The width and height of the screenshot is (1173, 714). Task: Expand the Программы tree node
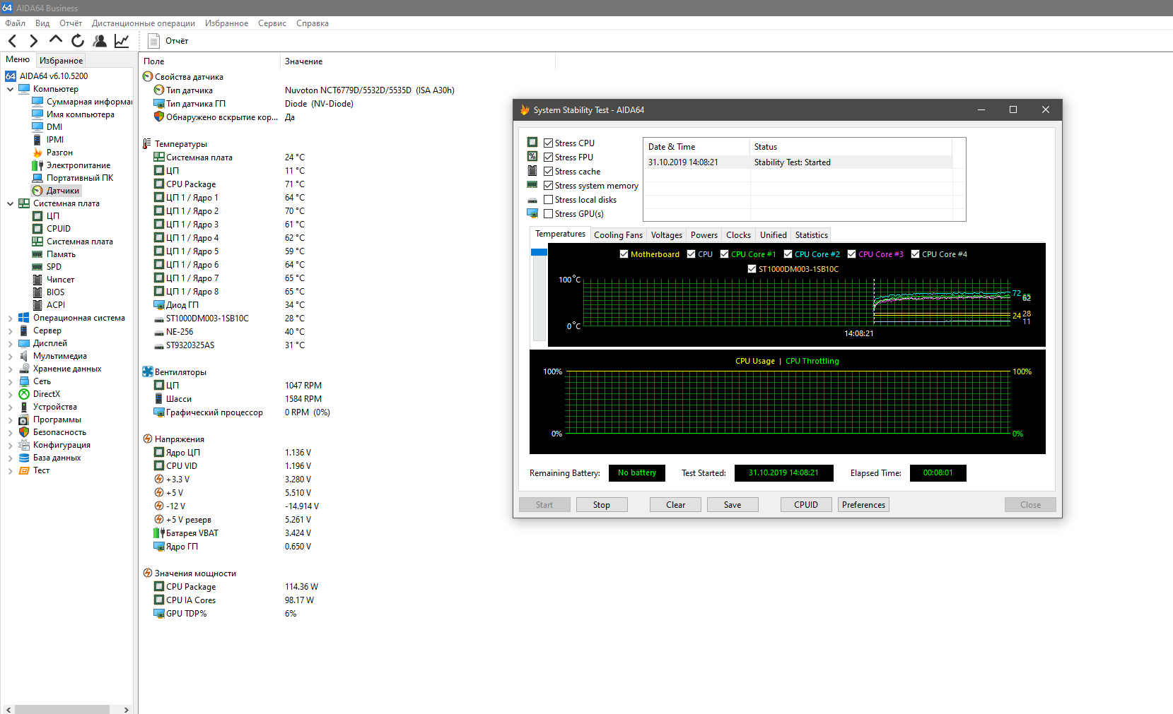coord(10,420)
